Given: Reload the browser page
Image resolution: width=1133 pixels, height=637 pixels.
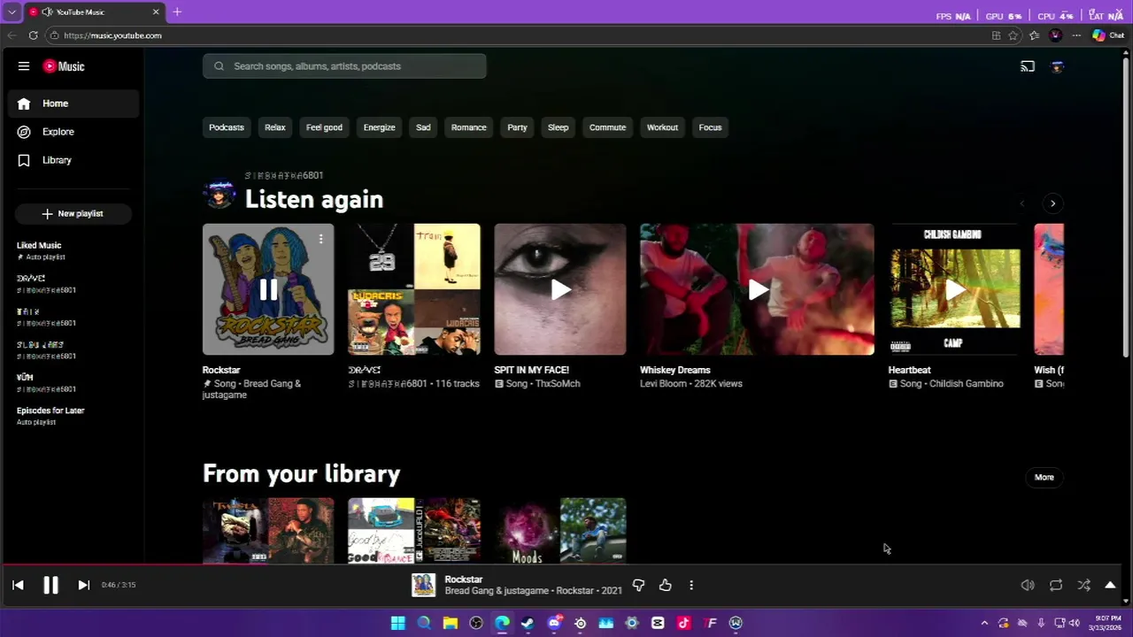Looking at the screenshot, I should tap(33, 35).
